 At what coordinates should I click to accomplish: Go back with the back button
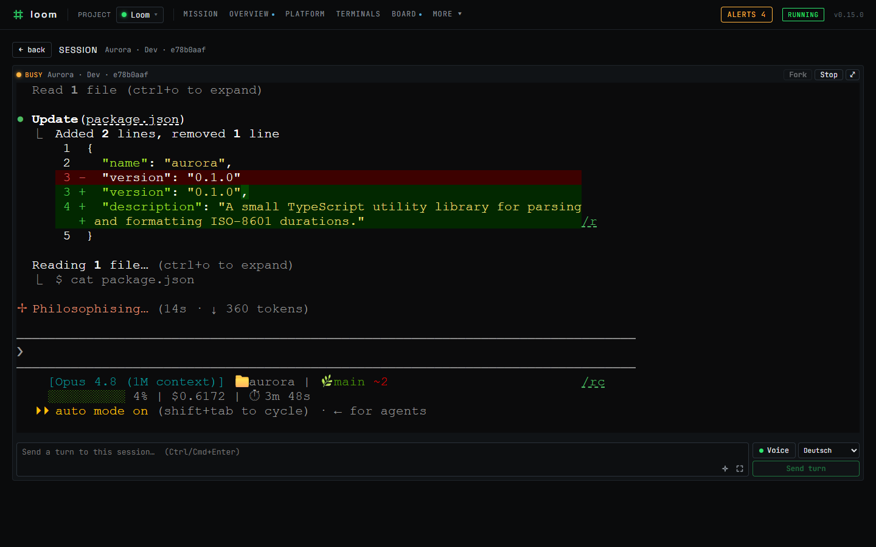pyautogui.click(x=32, y=50)
